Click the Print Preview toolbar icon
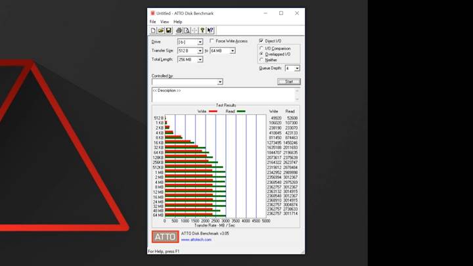473x266 pixels. (x=187, y=30)
